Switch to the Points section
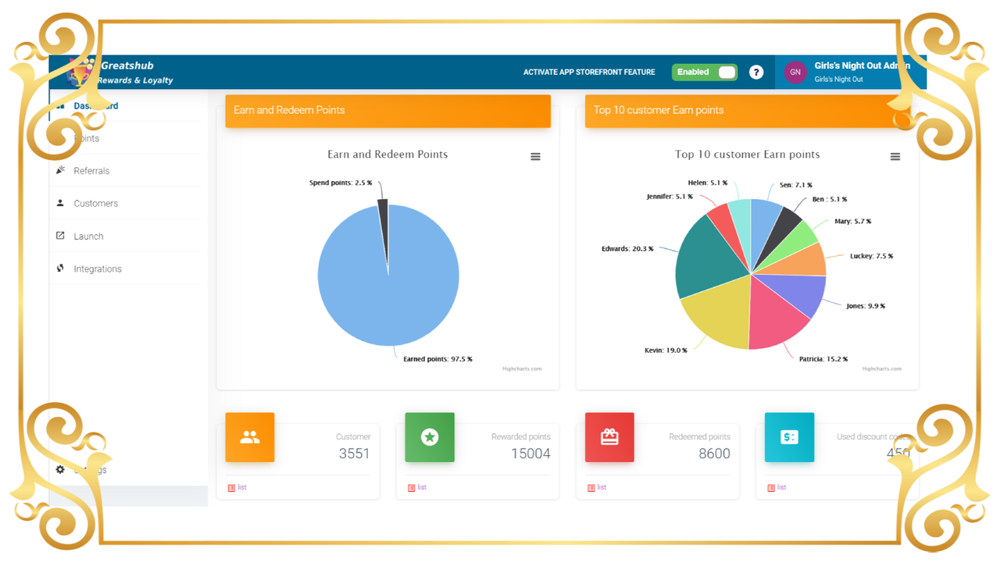This screenshot has height=562, width=1000. coord(86,138)
